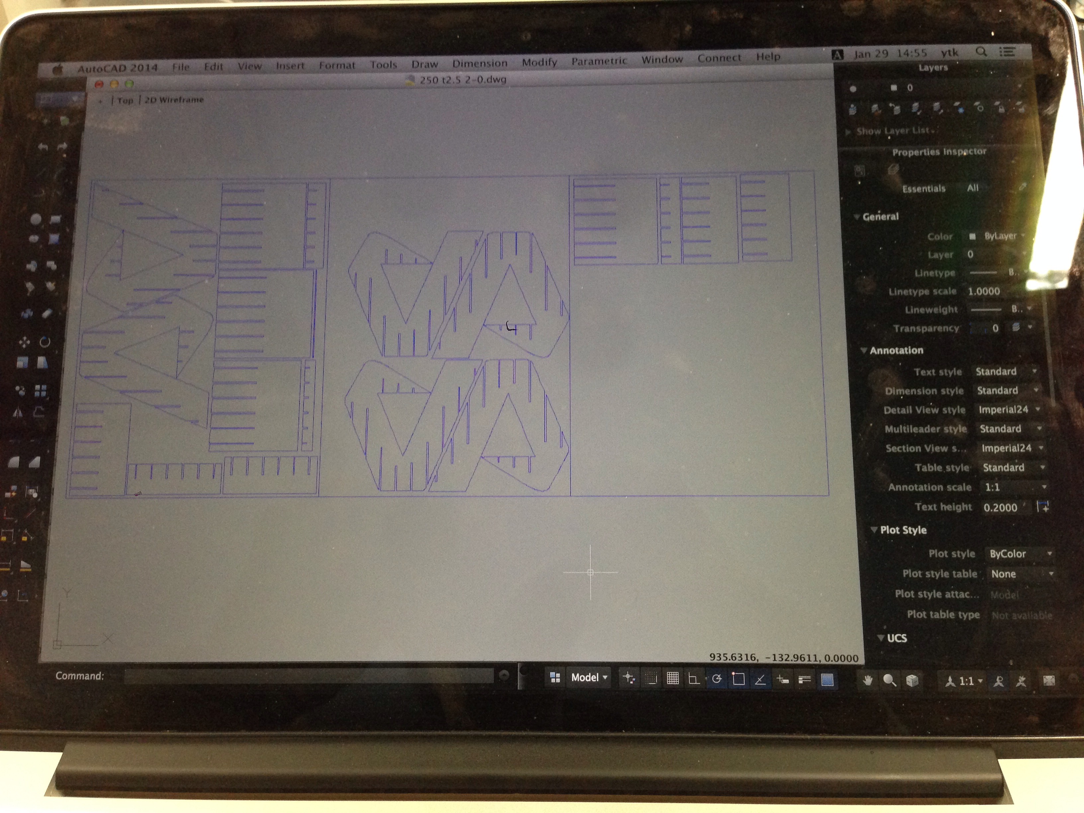Viewport: 1084px width, 813px height.
Task: Click the layout quick view icon
Action: 555,677
